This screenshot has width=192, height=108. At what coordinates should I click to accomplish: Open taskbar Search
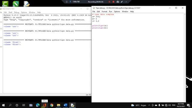[10, 105]
